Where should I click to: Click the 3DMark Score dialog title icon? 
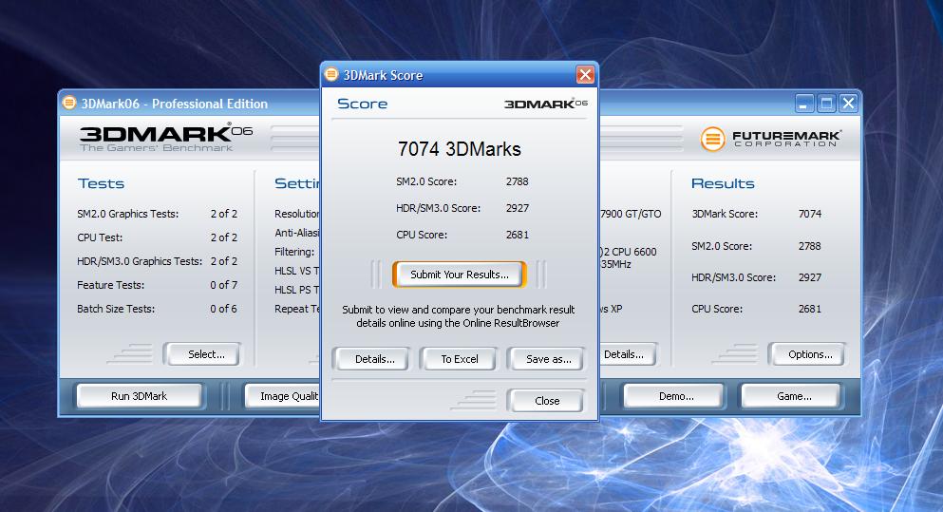click(330, 75)
